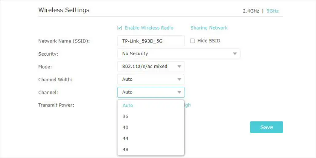This screenshot has width=316, height=158.
Task: Expand the Mode dropdown arrow
Action: tap(179, 67)
